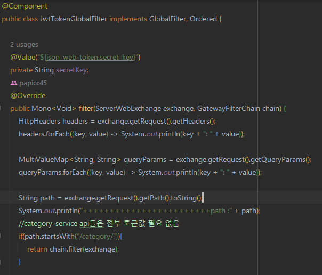
Task: Click queryParams.forEach call
Action: click(53, 172)
